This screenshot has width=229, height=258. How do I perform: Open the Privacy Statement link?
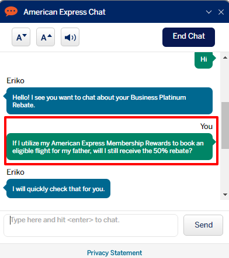114,253
